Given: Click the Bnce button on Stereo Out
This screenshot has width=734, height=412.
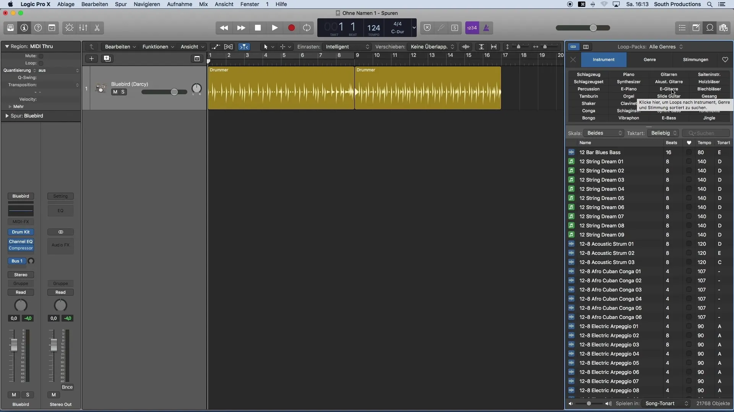Looking at the screenshot, I should pyautogui.click(x=67, y=387).
